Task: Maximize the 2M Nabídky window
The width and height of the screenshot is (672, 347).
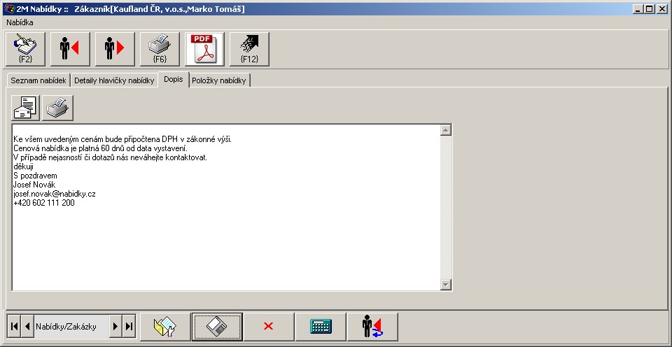Action: click(650, 9)
